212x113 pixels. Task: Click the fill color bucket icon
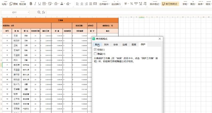(56, 4)
